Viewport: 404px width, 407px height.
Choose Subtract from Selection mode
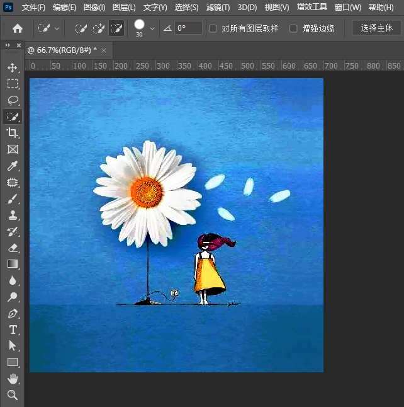click(x=116, y=28)
